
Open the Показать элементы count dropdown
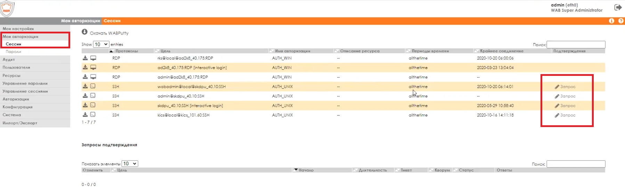coord(130,164)
